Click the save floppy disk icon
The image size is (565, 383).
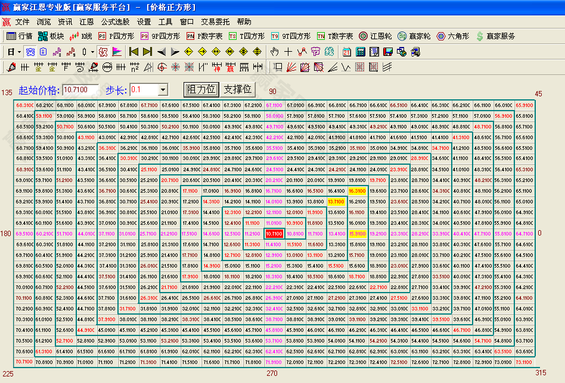click(388, 52)
